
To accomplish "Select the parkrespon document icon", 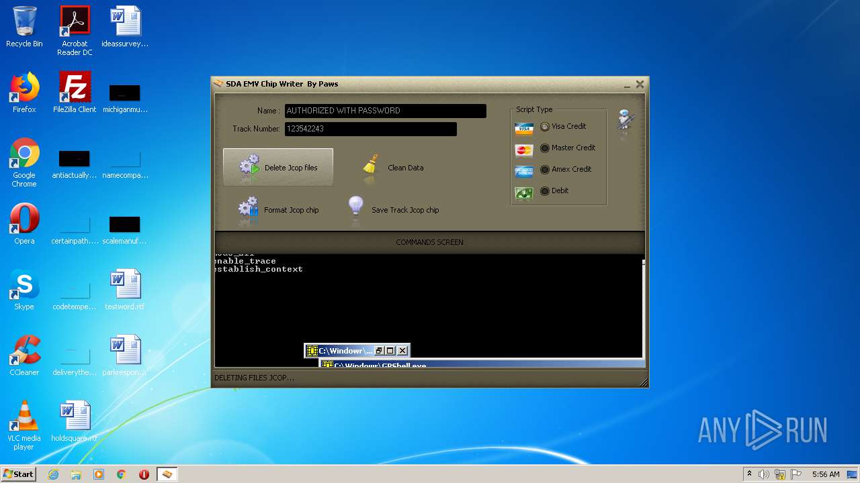I will [x=125, y=356].
